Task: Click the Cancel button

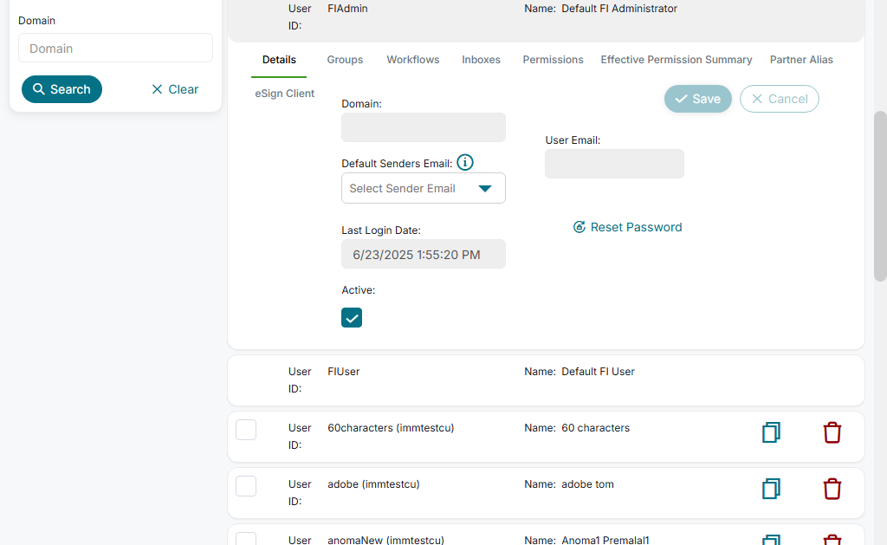Action: point(779,99)
